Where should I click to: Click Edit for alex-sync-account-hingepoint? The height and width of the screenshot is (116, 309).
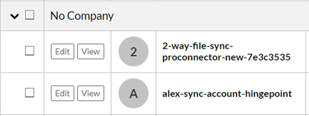[x=62, y=93]
